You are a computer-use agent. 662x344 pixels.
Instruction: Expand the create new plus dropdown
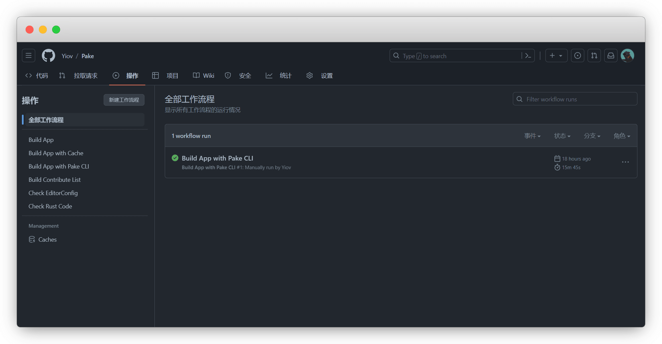coord(556,56)
